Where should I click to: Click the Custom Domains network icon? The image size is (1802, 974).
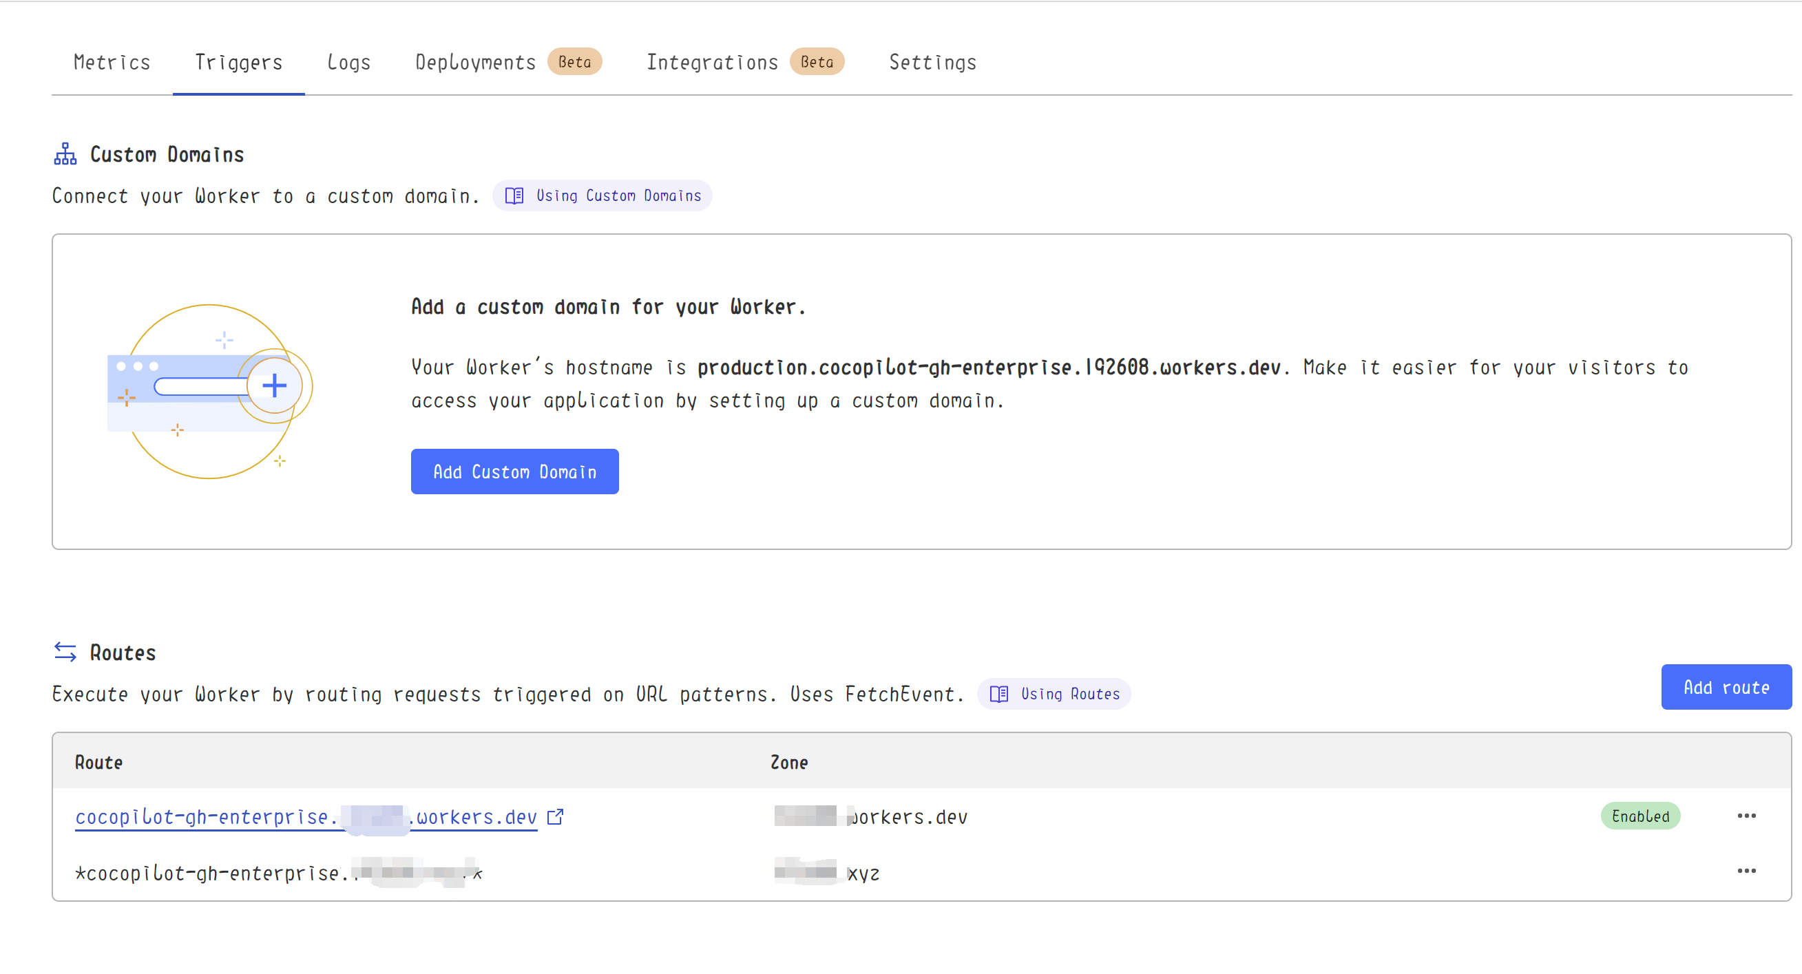click(65, 153)
